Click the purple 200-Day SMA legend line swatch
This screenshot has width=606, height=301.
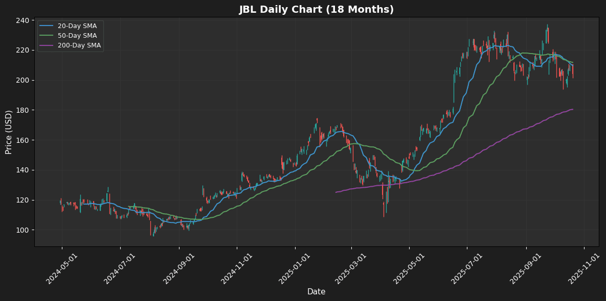pos(49,45)
